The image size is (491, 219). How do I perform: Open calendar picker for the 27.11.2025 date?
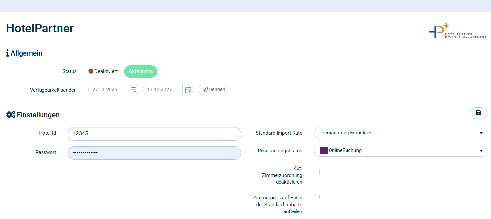(x=133, y=90)
